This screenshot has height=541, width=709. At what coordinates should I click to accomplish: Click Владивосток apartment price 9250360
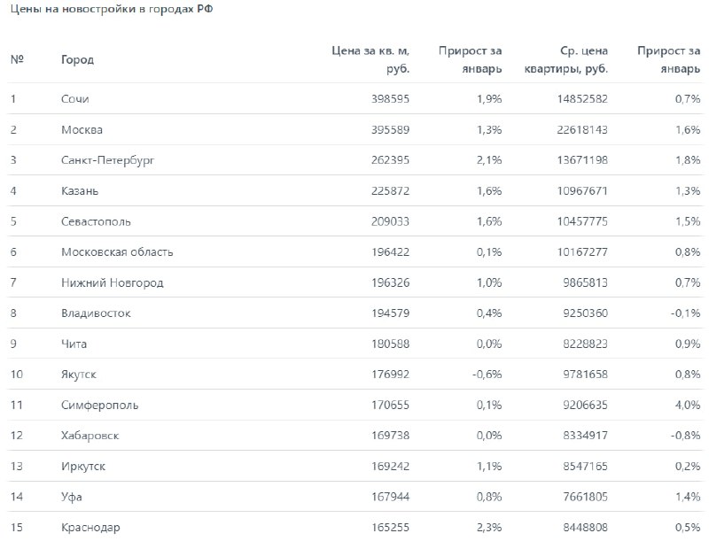pos(585,313)
